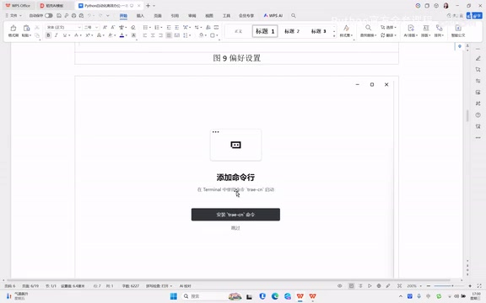Viewport: 486px width, 303px height.
Task: Click the word count 6227 status
Action: [x=131, y=286]
